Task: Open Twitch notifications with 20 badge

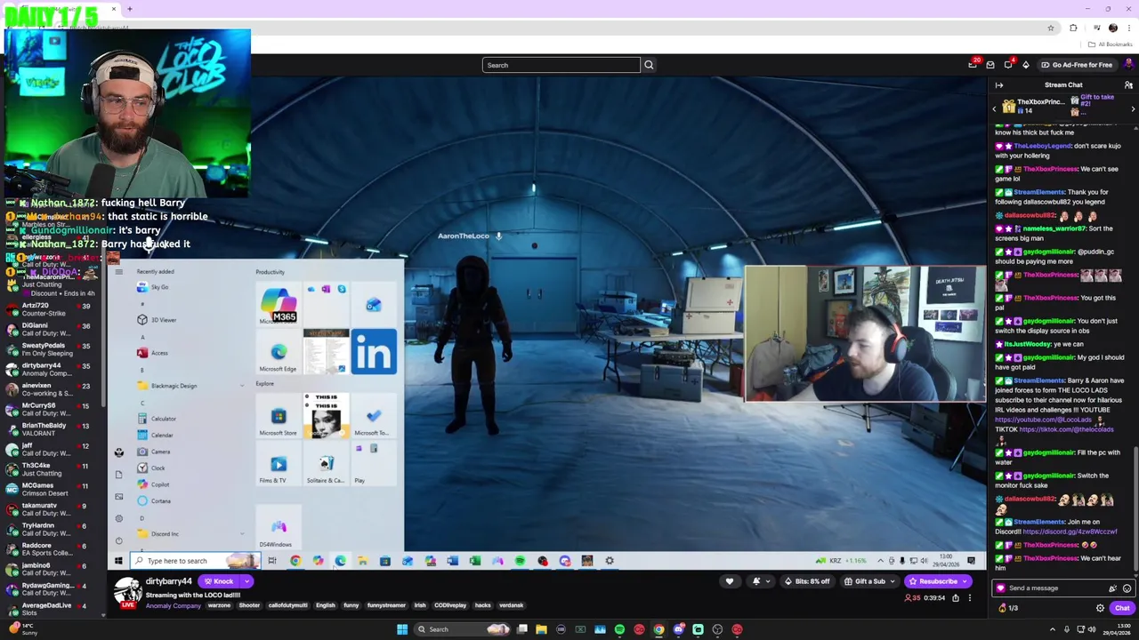Action: [x=973, y=65]
